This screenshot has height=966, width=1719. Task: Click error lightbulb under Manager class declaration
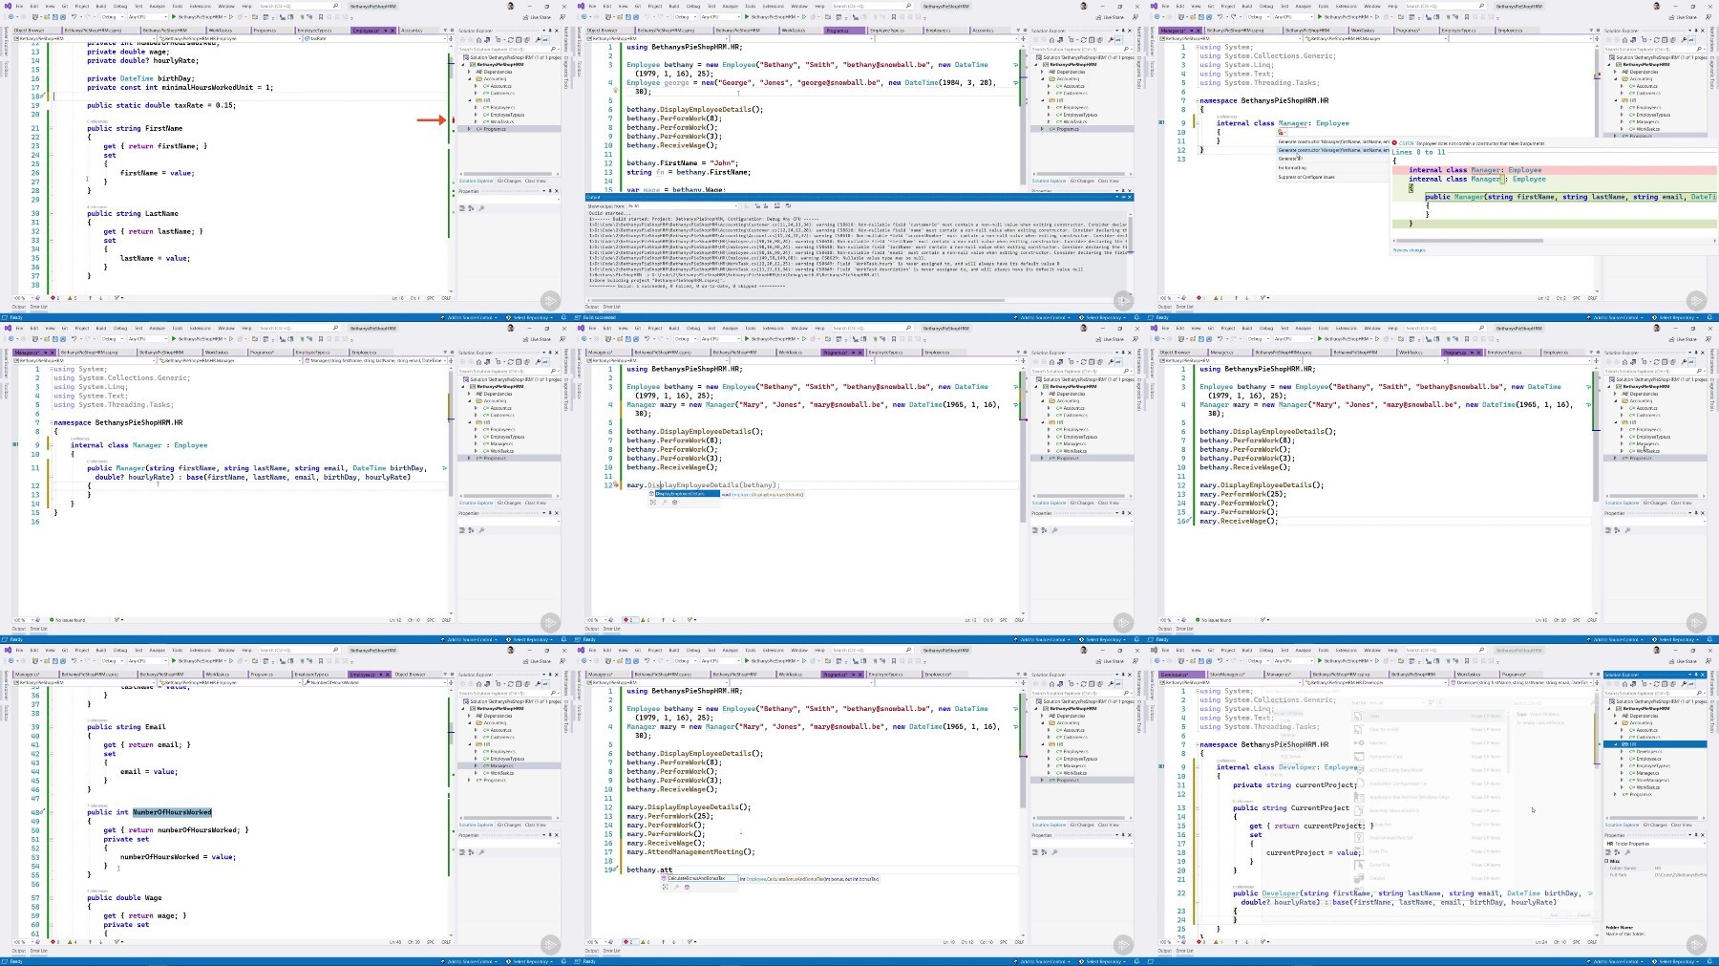(1282, 132)
